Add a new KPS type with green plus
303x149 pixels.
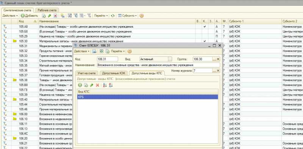coord(80,85)
